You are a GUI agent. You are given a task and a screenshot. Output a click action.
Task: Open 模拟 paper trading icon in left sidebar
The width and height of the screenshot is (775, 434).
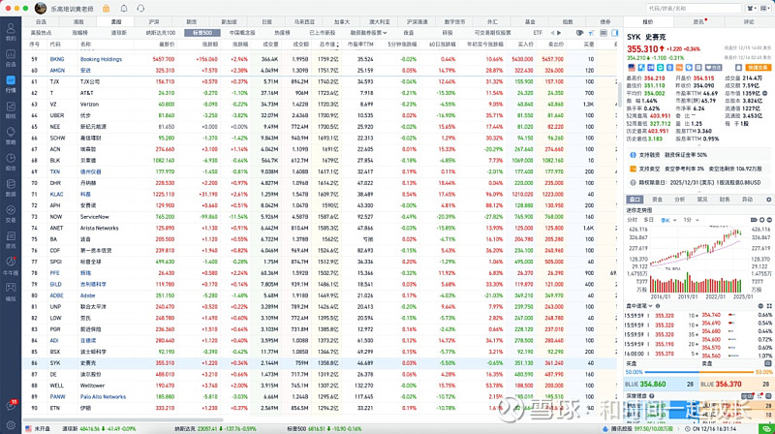(x=11, y=292)
